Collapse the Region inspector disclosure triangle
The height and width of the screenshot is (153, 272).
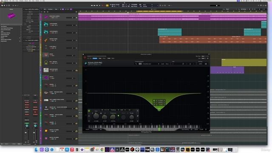coord(24,9)
